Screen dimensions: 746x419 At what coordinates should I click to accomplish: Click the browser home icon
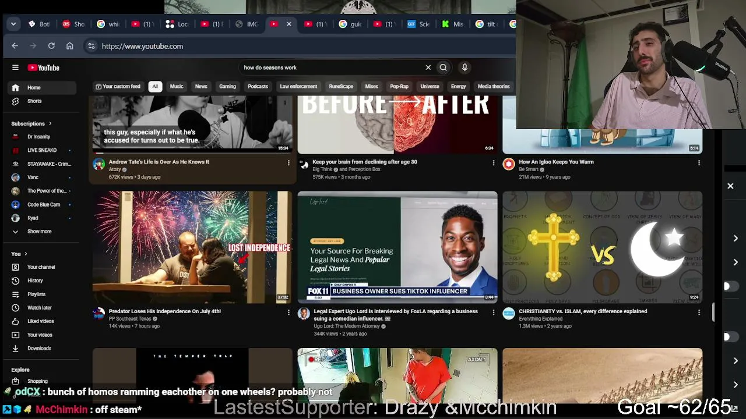(x=69, y=46)
